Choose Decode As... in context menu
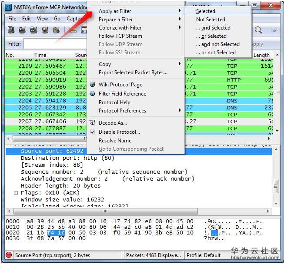This screenshot has height=264, width=284. (x=113, y=123)
